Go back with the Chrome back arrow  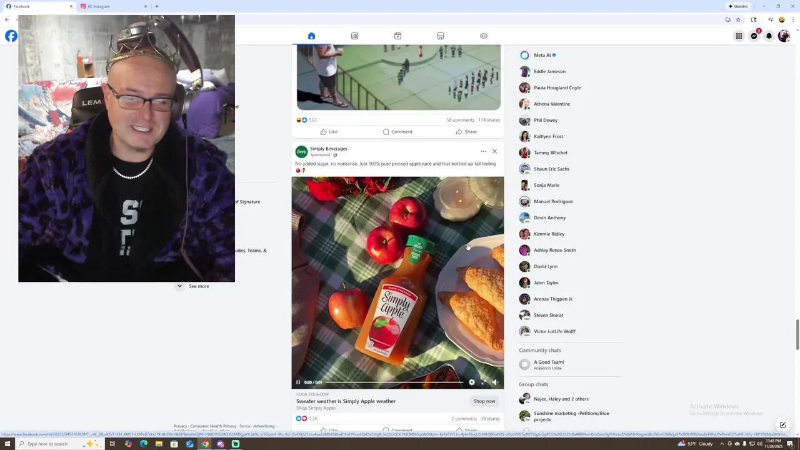tap(7, 19)
